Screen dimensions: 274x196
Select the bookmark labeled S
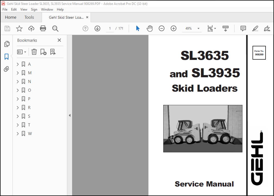tap(29, 116)
